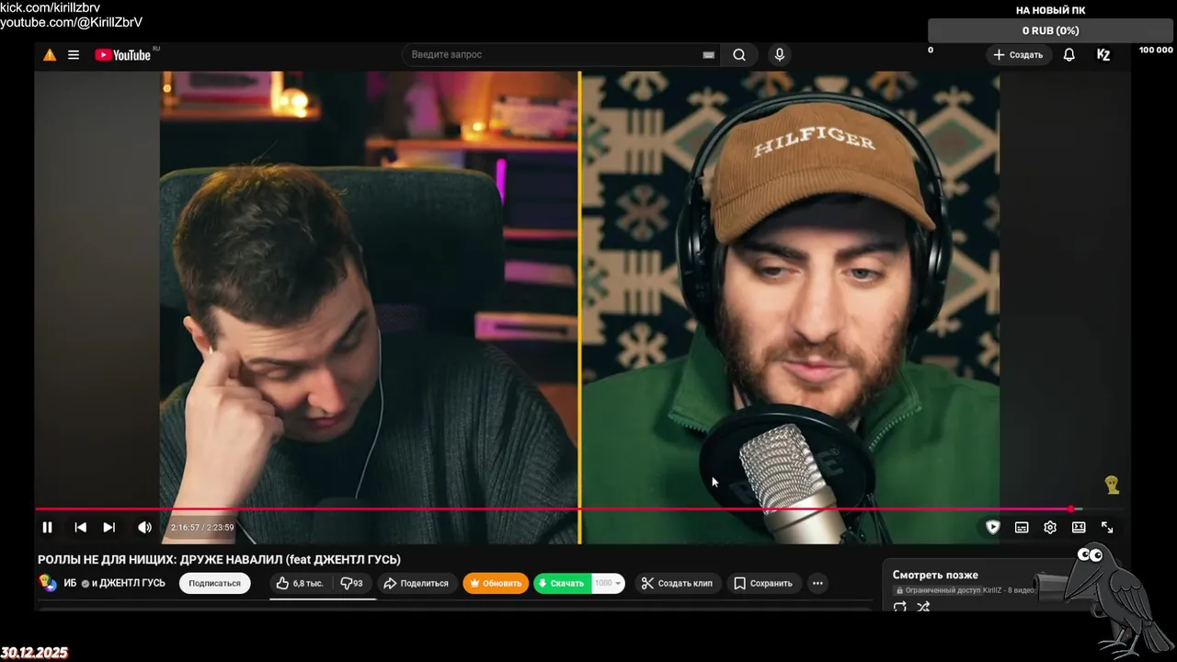The height and width of the screenshot is (662, 1177).
Task: Open player settings gear
Action: (x=1050, y=527)
